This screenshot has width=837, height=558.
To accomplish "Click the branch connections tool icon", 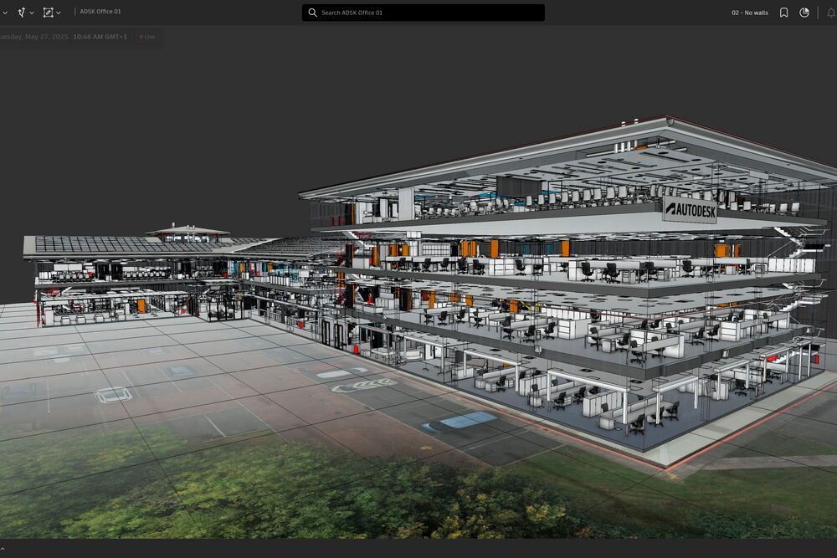I will click(x=21, y=13).
